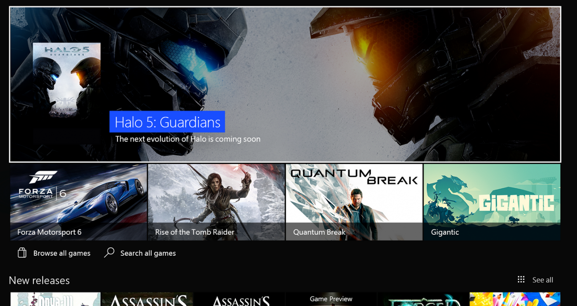The width and height of the screenshot is (577, 306).
Task: Open the Rise of the Tomb Raider tile
Action: coord(216,202)
